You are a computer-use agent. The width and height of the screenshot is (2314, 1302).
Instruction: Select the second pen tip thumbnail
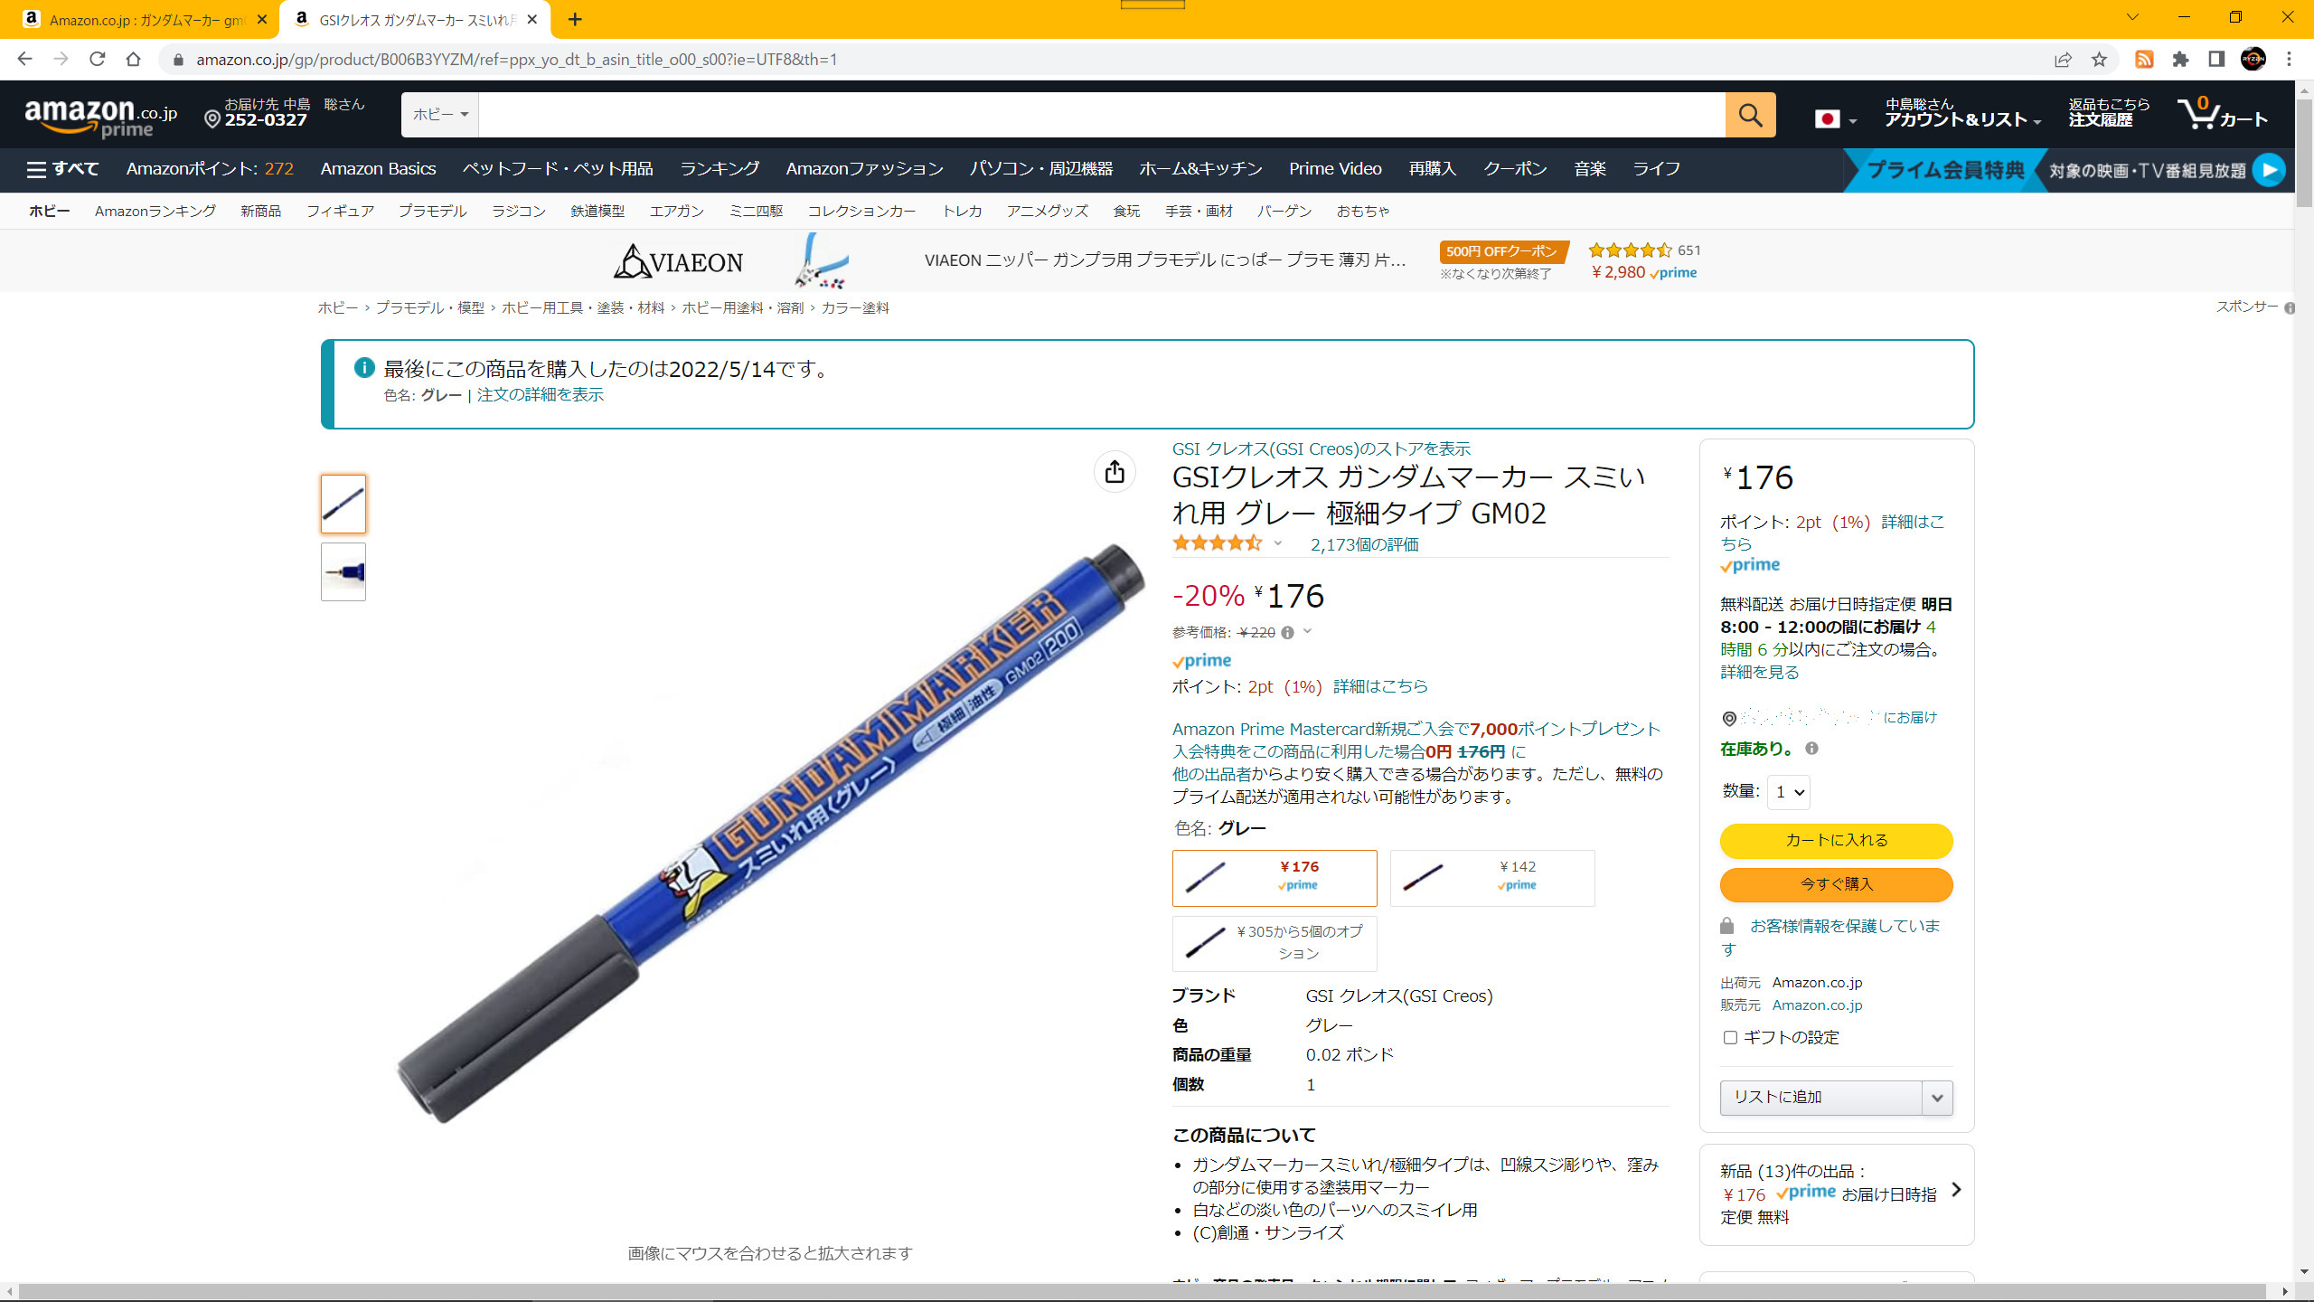click(343, 571)
